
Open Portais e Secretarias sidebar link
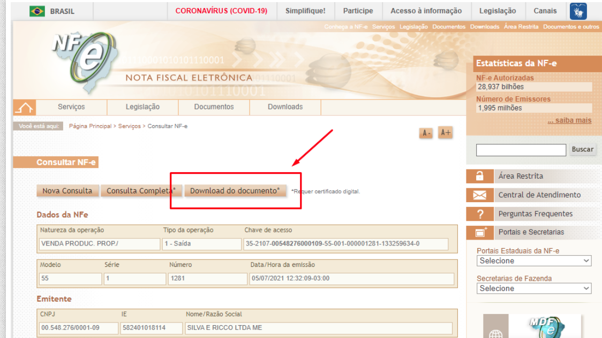(x=531, y=232)
